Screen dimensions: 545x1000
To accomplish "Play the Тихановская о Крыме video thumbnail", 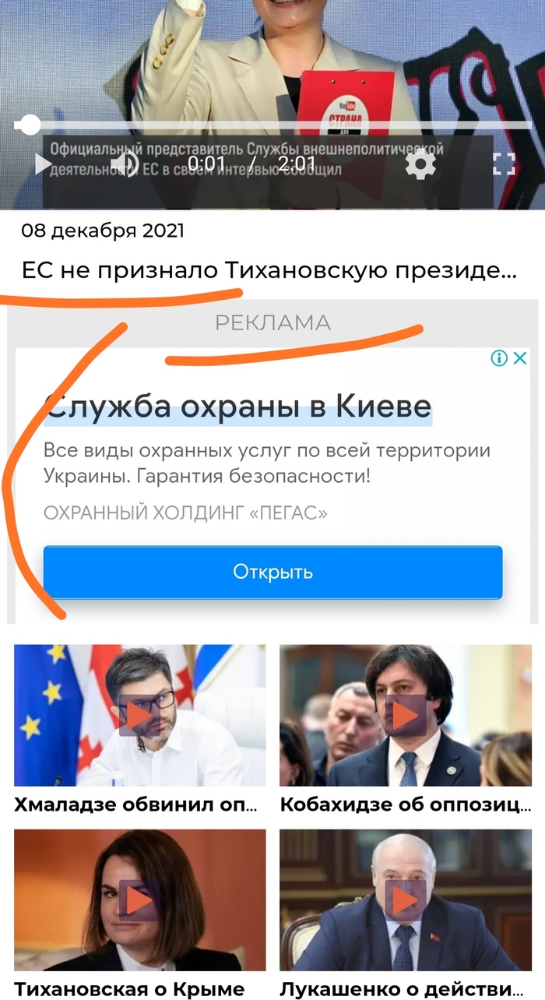I will pyautogui.click(x=140, y=900).
